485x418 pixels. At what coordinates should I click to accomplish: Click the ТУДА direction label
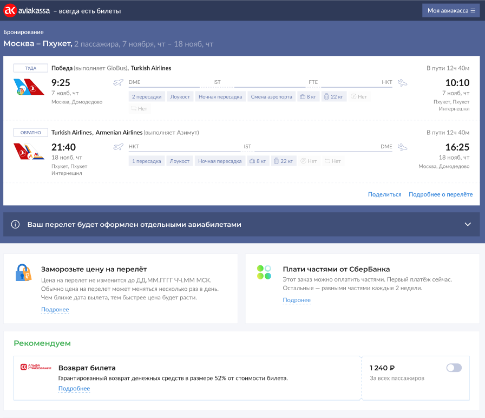(31, 68)
